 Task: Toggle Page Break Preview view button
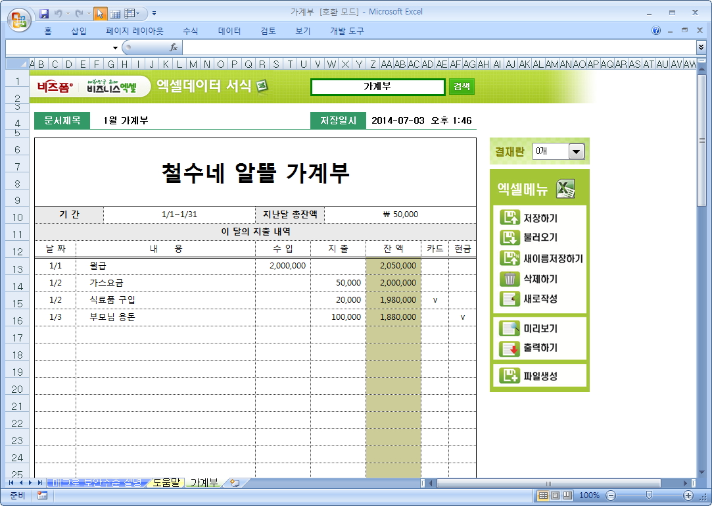[x=567, y=495]
